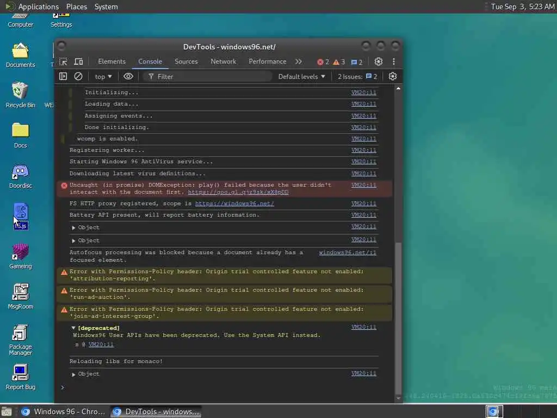
Task: Select the Doordisc desktop shortcut
Action: [x=20, y=176]
